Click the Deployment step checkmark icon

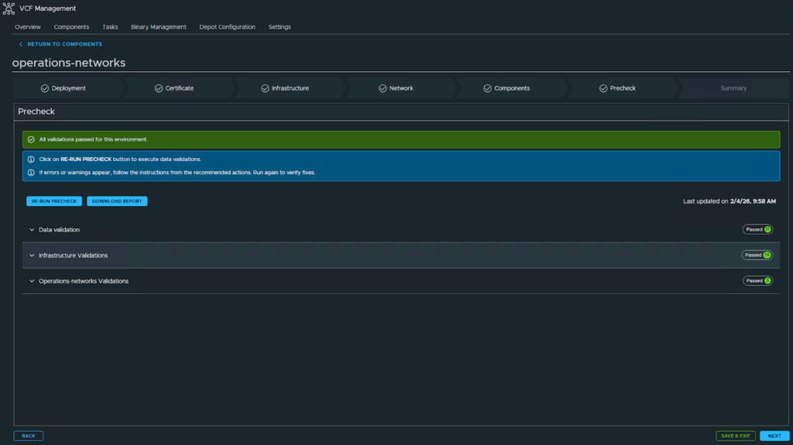click(45, 88)
